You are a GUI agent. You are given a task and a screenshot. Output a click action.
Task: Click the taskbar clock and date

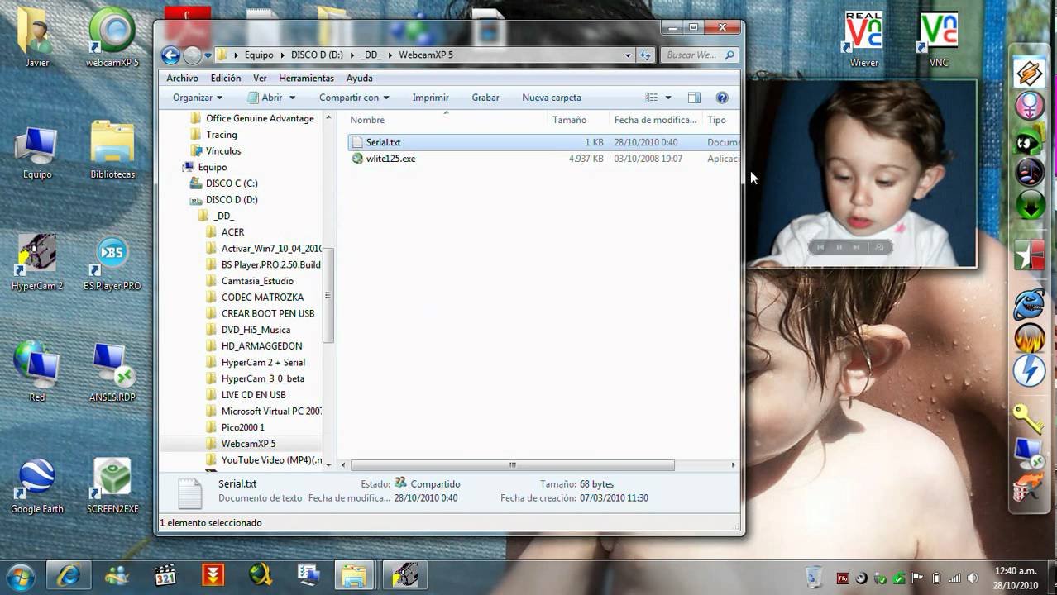(1016, 578)
